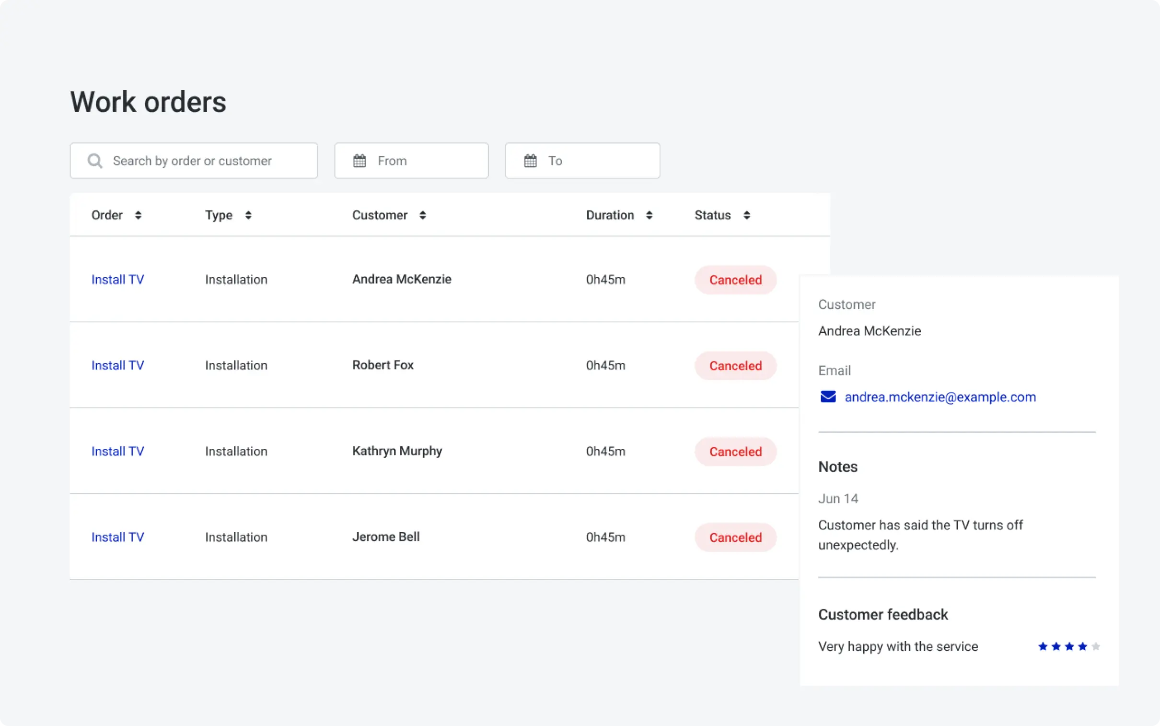
Task: Click the From field calendar icon
Action: pyautogui.click(x=360, y=161)
